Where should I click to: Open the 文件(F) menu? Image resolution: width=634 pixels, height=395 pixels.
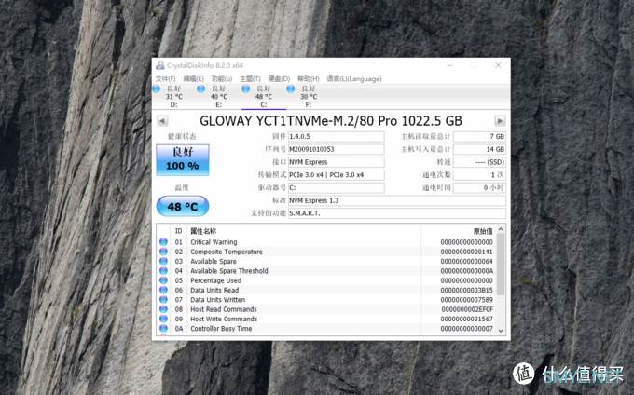[x=165, y=79]
